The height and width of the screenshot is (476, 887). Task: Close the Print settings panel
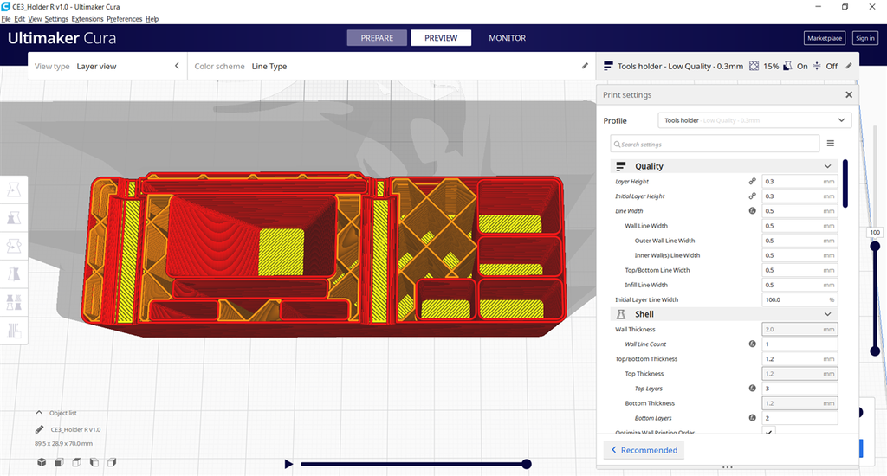click(848, 95)
